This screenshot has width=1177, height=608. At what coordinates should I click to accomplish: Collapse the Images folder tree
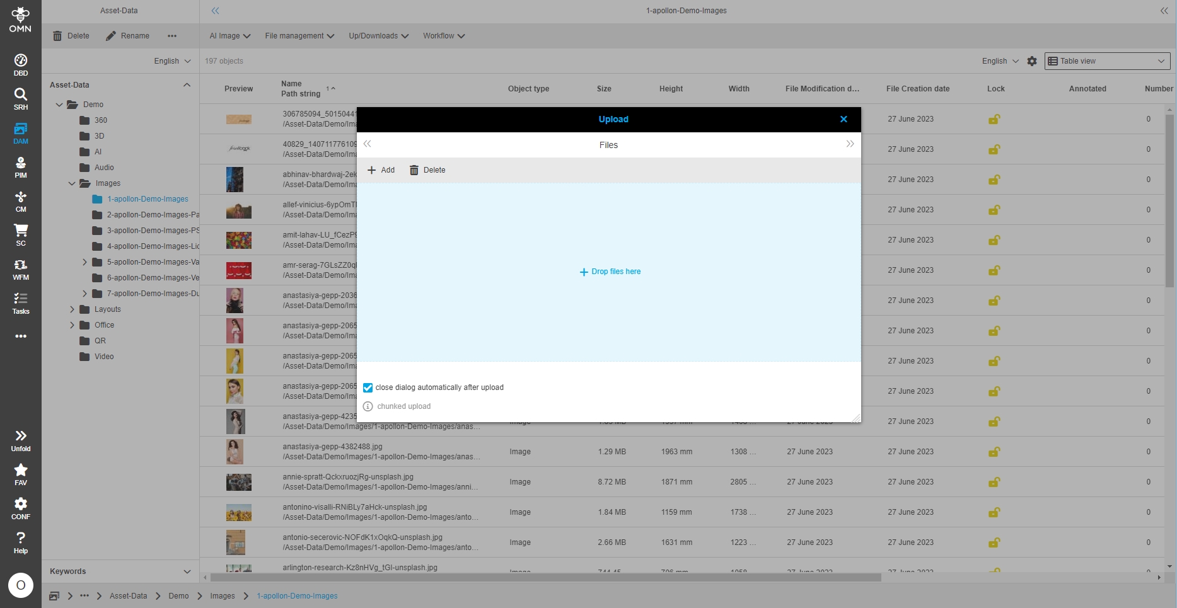[x=72, y=183]
